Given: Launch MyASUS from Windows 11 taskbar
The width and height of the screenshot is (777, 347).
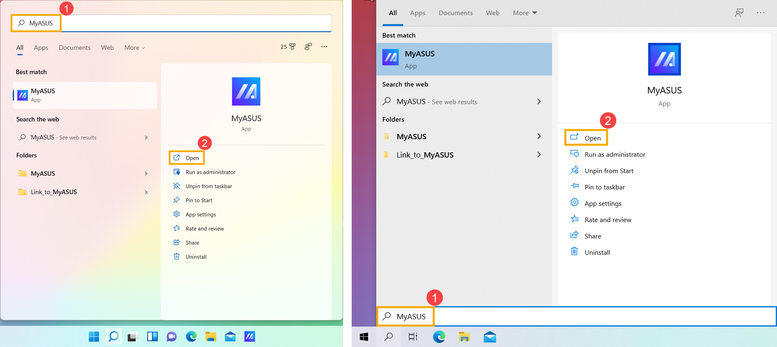Looking at the screenshot, I should (x=249, y=336).
